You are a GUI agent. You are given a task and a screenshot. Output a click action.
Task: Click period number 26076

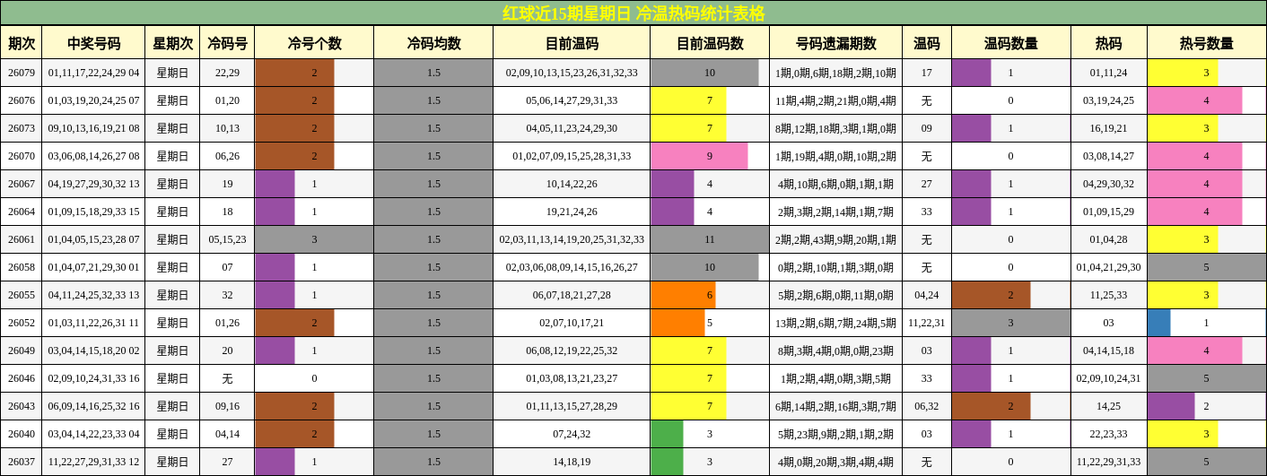point(22,100)
